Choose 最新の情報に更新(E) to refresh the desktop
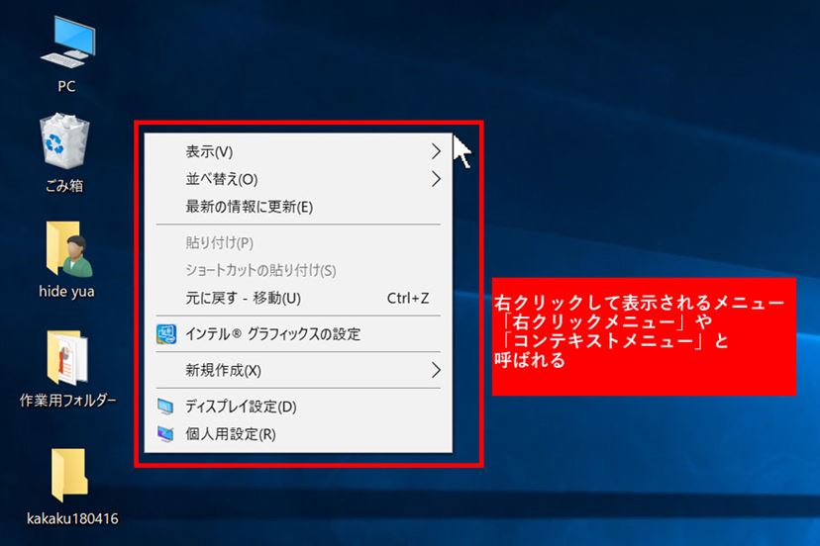Viewport: 820px width, 546px height. (x=249, y=207)
